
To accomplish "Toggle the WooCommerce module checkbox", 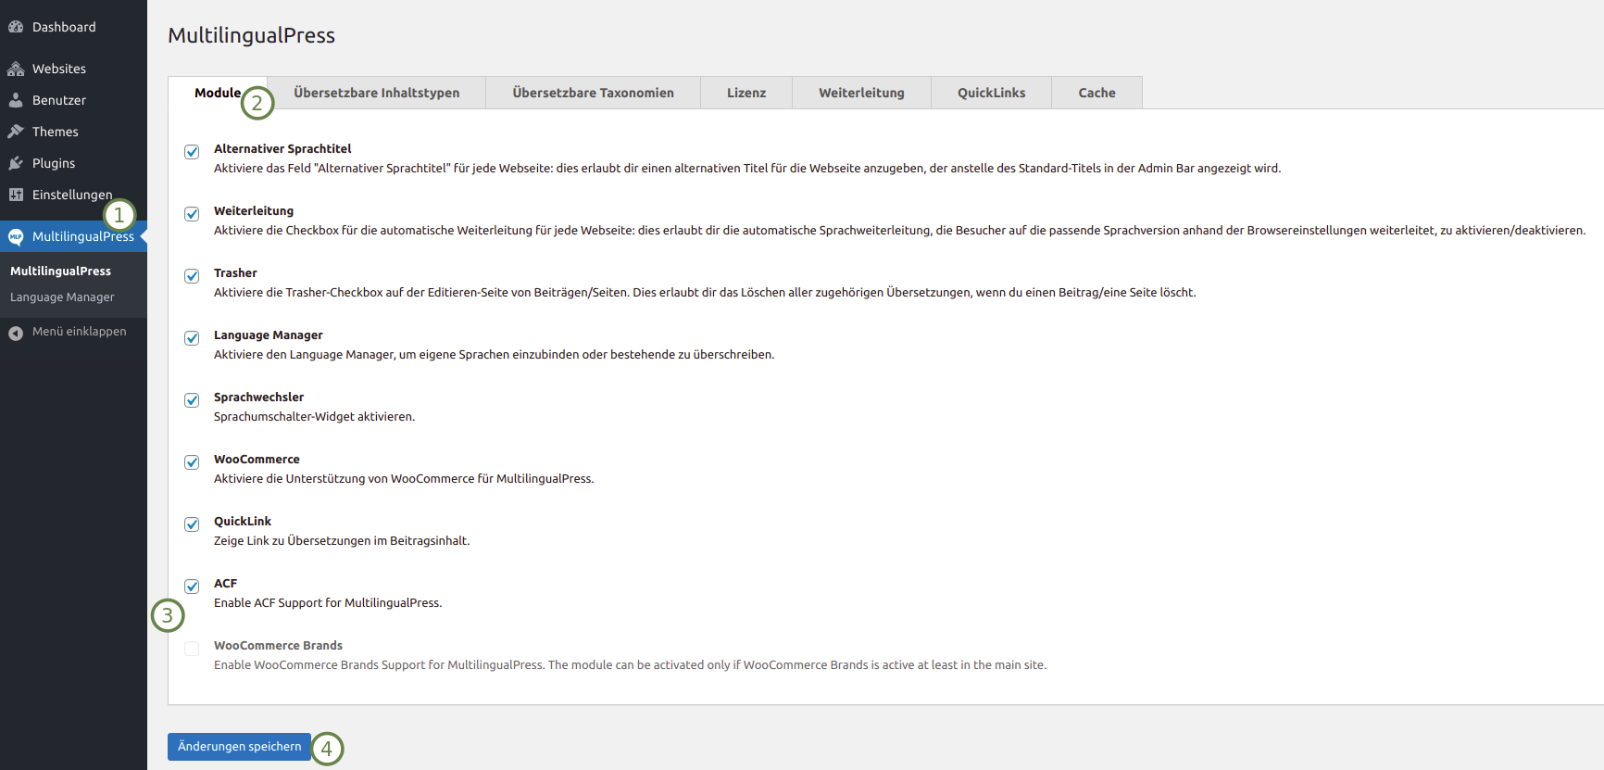I will (x=192, y=462).
